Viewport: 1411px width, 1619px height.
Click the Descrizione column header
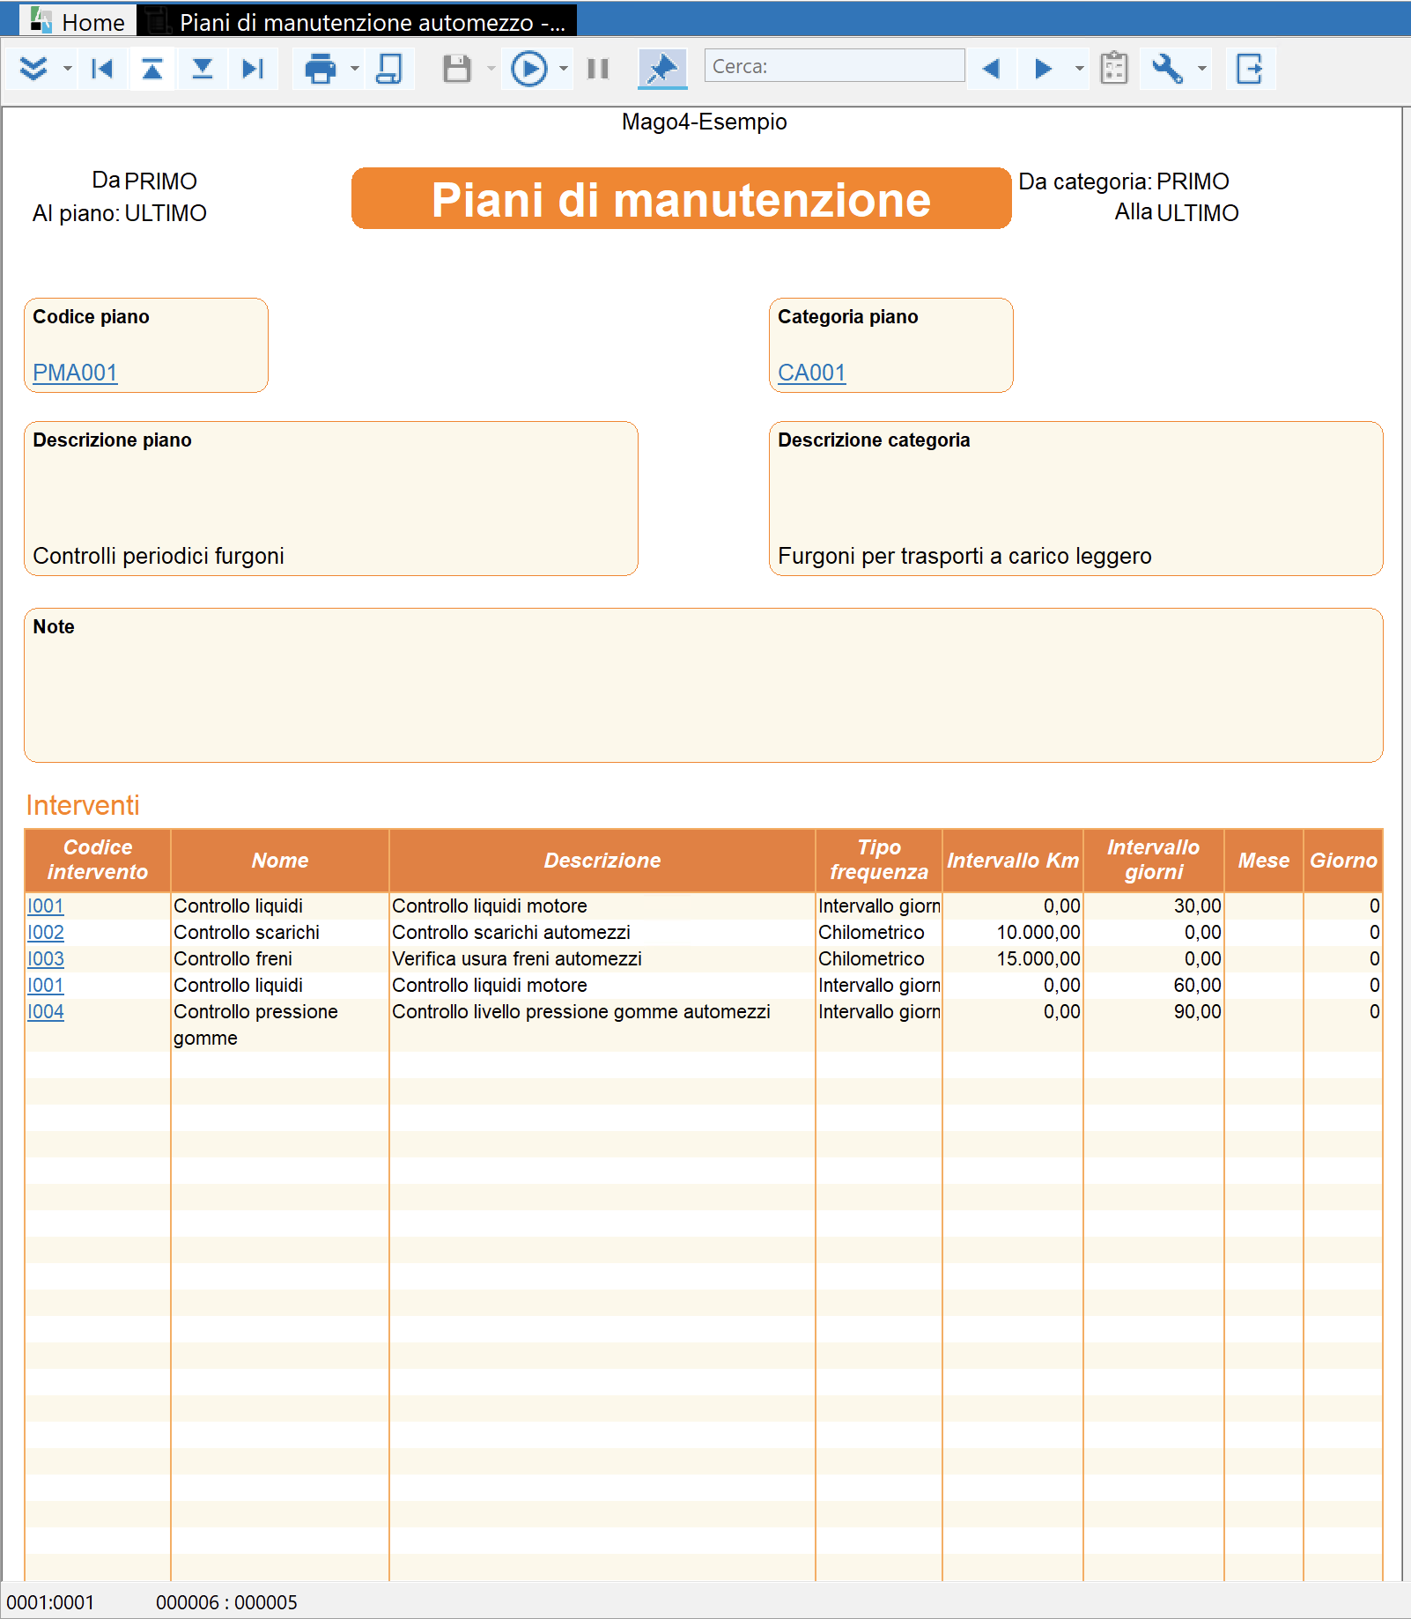point(602,860)
